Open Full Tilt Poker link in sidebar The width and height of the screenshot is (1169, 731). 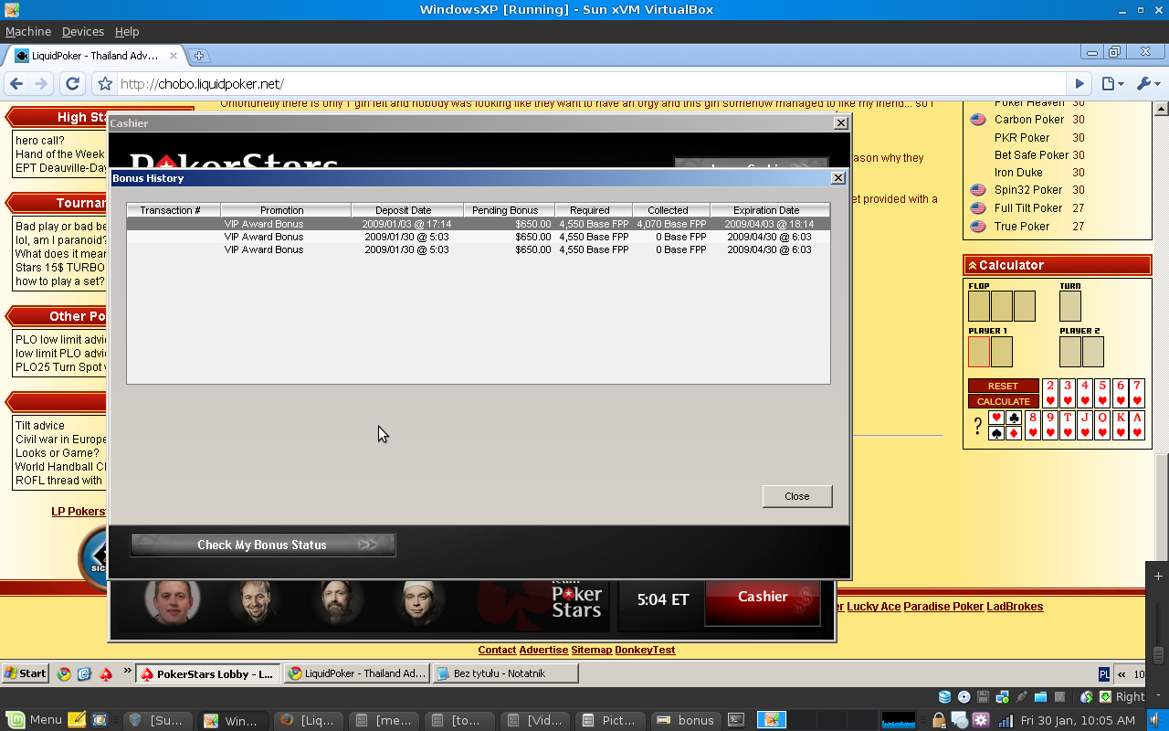coord(1028,208)
